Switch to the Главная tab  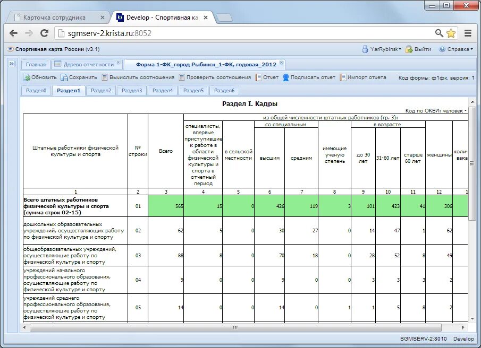click(x=36, y=64)
